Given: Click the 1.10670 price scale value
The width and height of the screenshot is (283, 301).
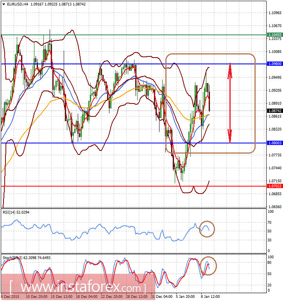Looking at the screenshot, I should [x=275, y=26].
